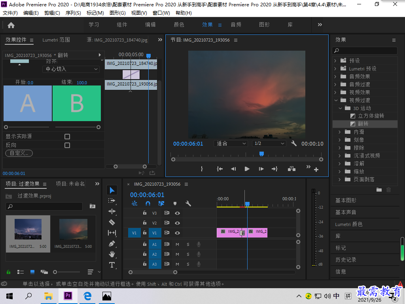Select the Razor tool
405x304 pixels.
click(x=112, y=222)
